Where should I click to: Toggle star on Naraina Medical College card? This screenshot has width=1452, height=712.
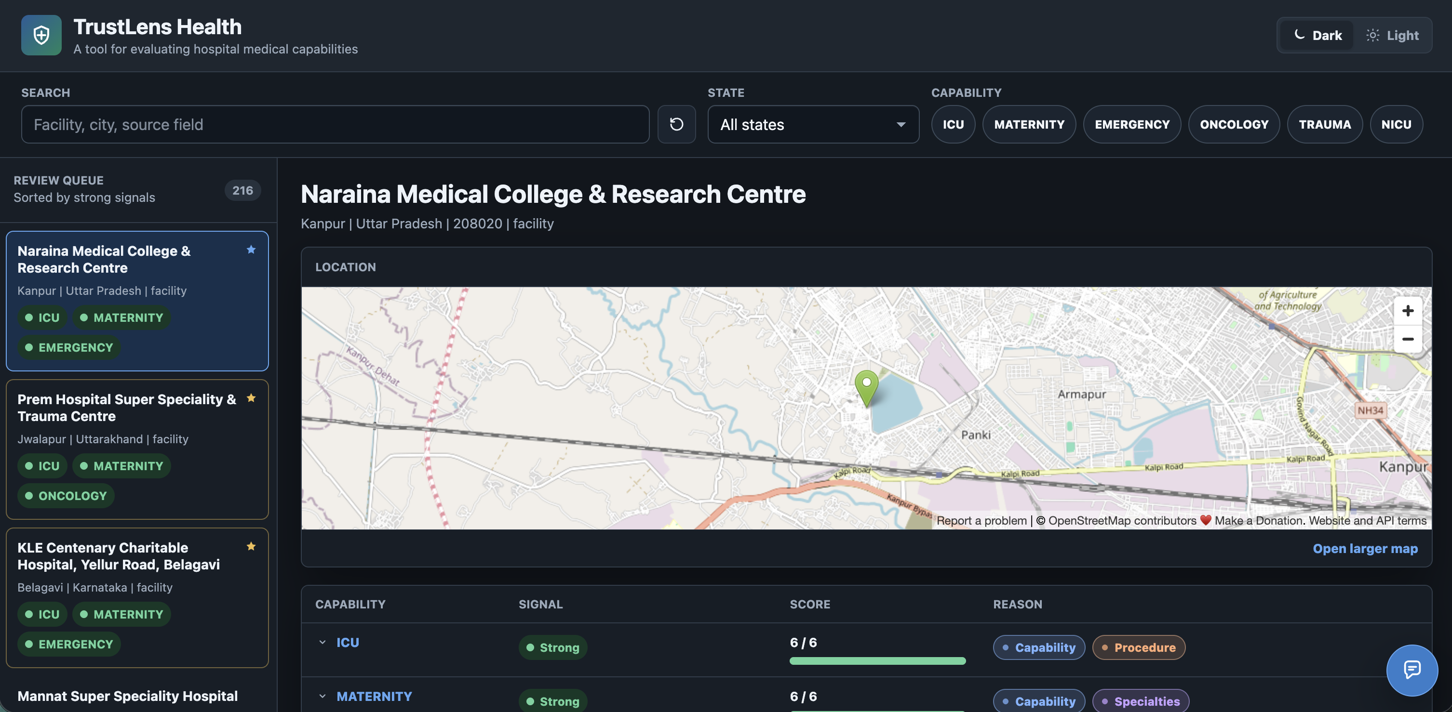pyautogui.click(x=251, y=250)
